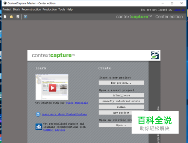Follow the video tutorials link
The height and width of the screenshot is (143, 188).
point(77,103)
